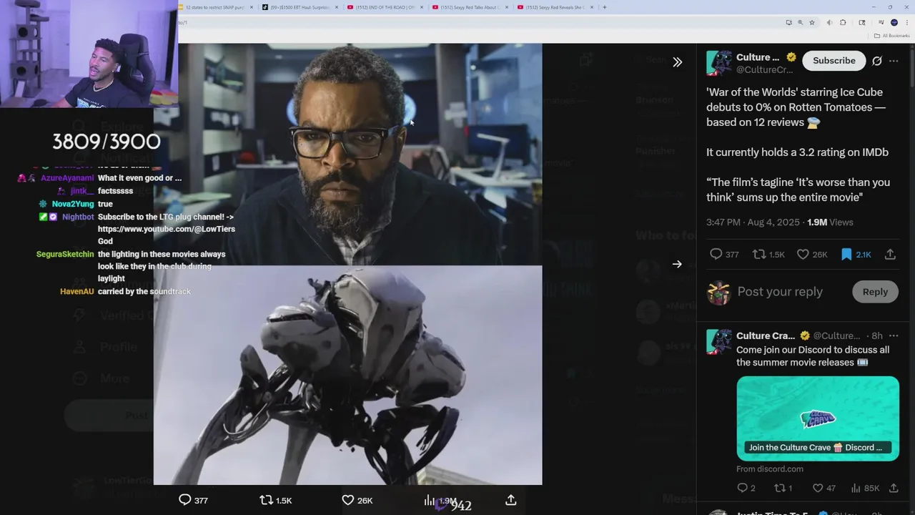Open comment icon with 377 below the image
The width and height of the screenshot is (915, 515).
pyautogui.click(x=193, y=500)
